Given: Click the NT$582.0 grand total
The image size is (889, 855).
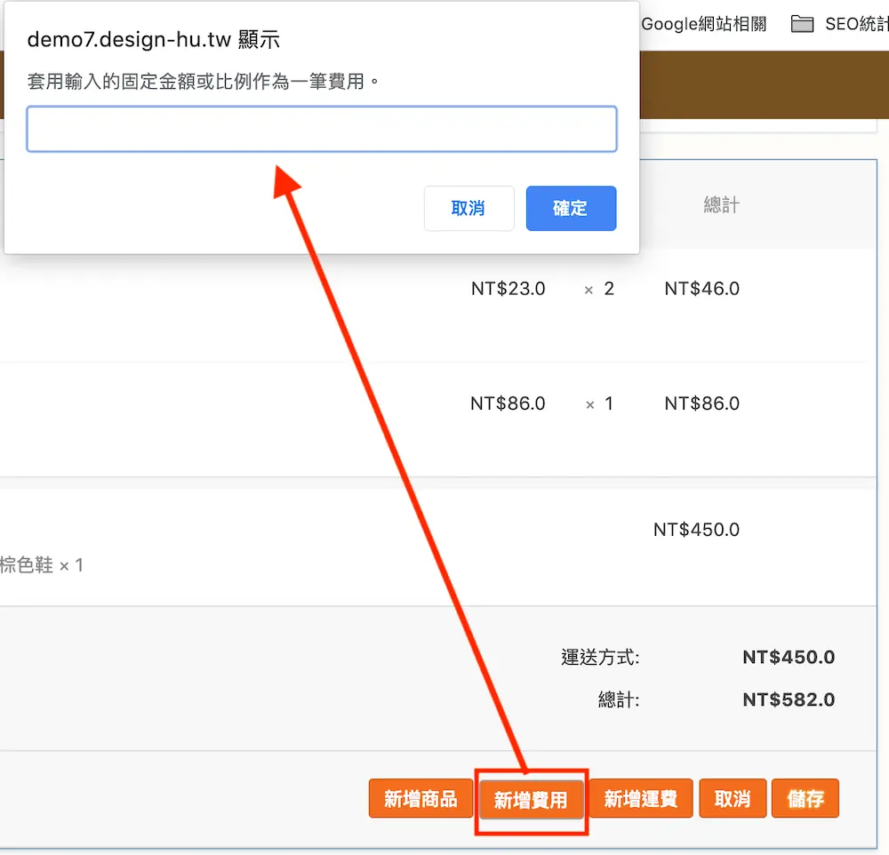Looking at the screenshot, I should (x=789, y=699).
